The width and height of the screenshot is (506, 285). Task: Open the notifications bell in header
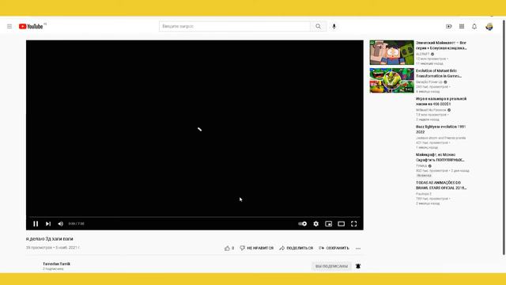coord(474,26)
